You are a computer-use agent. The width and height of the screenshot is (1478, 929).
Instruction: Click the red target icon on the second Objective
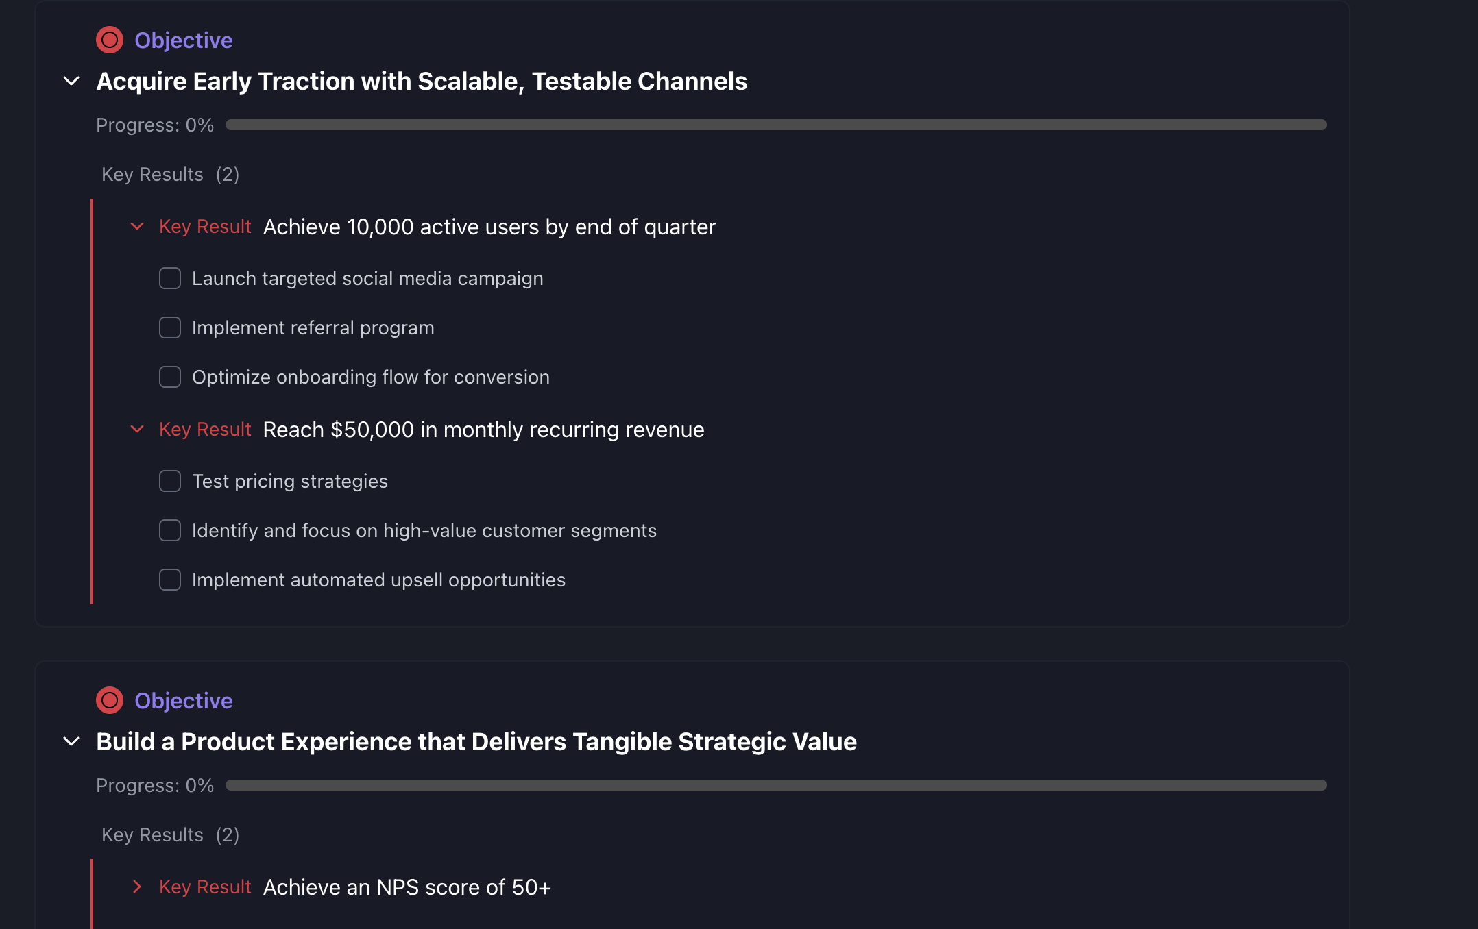[x=110, y=700]
